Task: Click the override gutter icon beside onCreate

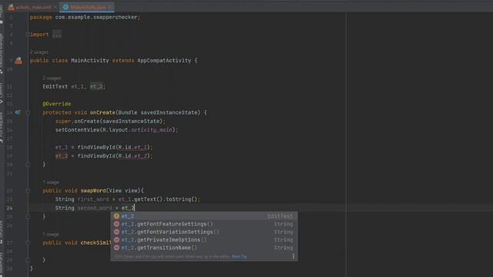Action: click(18, 112)
